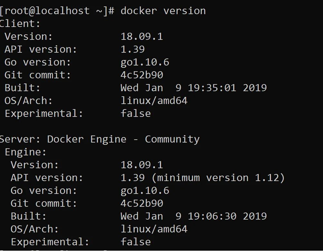Click the Client 'Built:' label
323x252 pixels.
tap(22, 88)
